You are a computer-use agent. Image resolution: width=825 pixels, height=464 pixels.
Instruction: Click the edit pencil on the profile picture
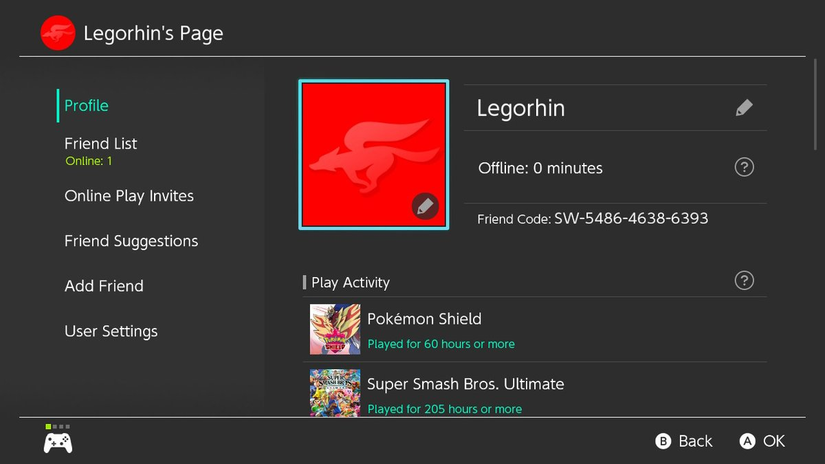point(425,206)
